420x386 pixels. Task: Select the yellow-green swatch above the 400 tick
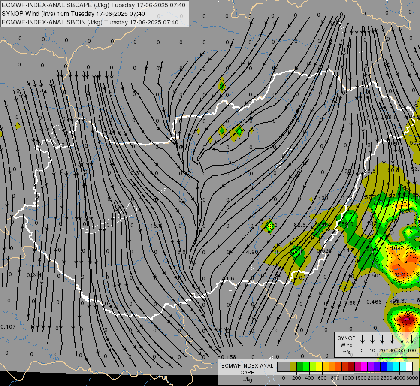click(x=313, y=367)
